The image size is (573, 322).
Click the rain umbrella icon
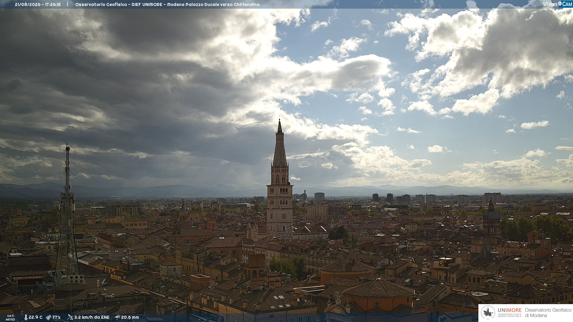[118, 317]
